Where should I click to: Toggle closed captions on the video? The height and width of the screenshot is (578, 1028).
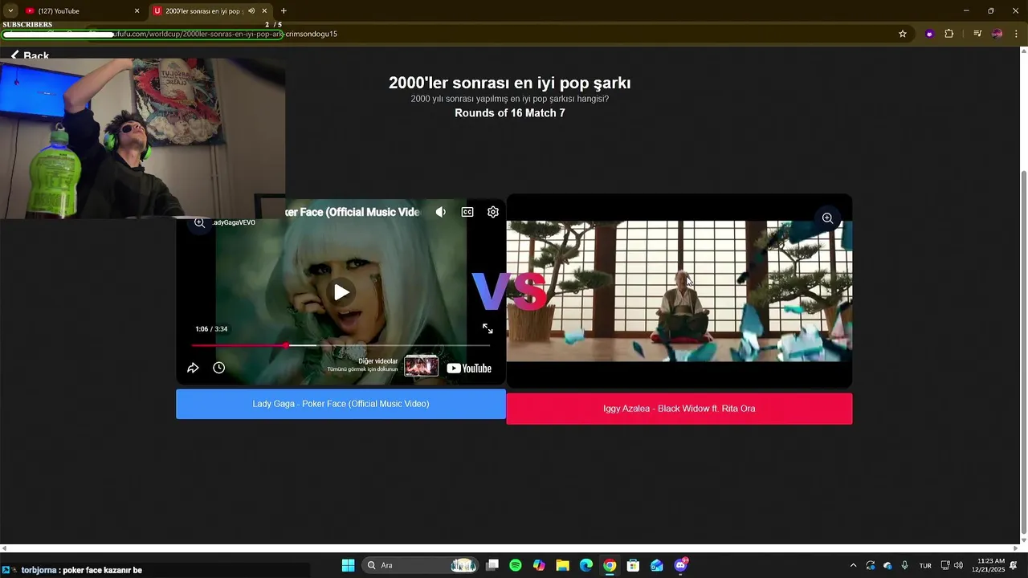[x=467, y=212]
